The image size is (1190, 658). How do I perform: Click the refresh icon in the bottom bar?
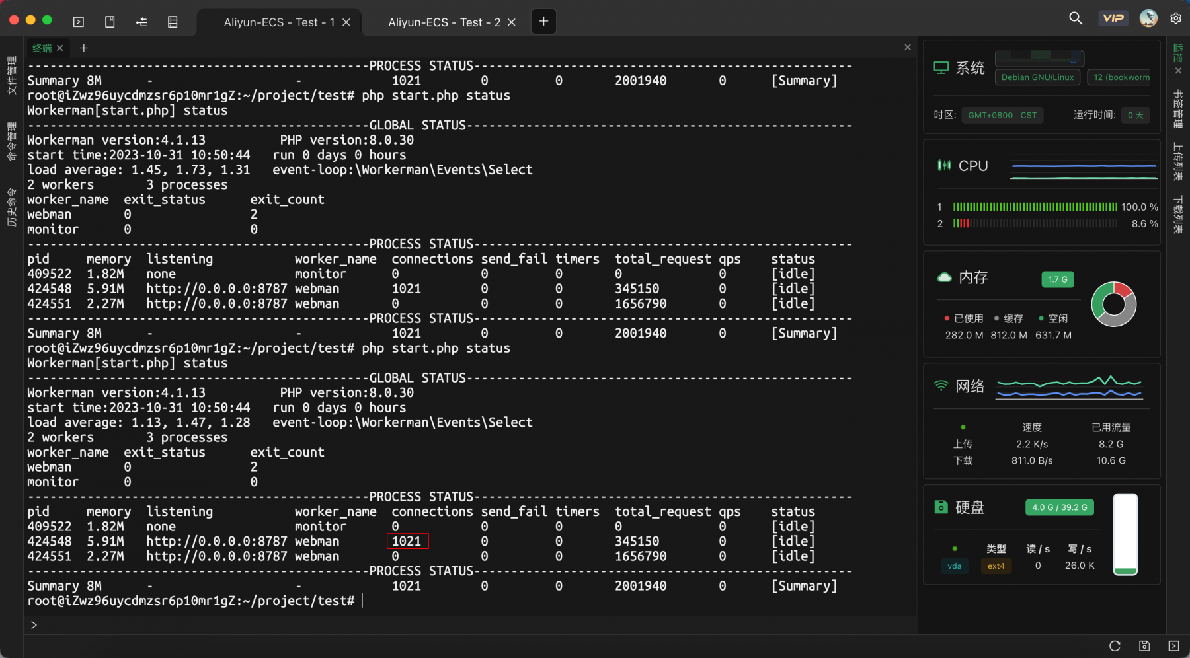(1115, 646)
